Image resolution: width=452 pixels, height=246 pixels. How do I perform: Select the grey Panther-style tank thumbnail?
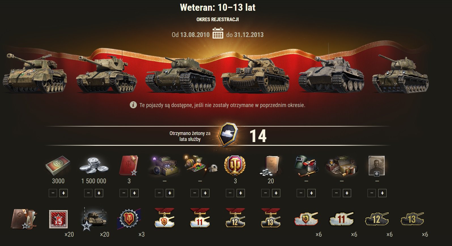tap(332, 74)
